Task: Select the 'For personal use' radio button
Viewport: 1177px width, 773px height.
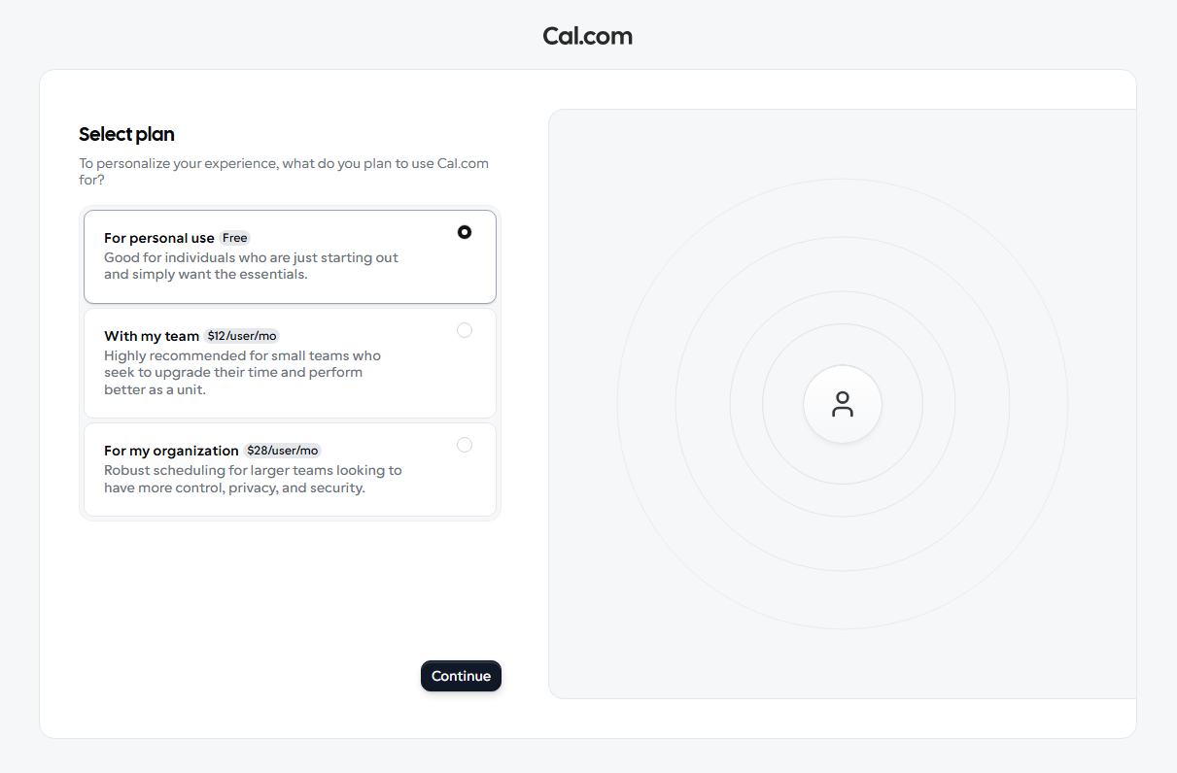Action: tap(465, 232)
